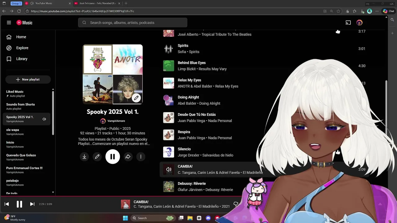This screenshot has height=223, width=397.
Task: Open the account avatar menu
Action: point(359,23)
